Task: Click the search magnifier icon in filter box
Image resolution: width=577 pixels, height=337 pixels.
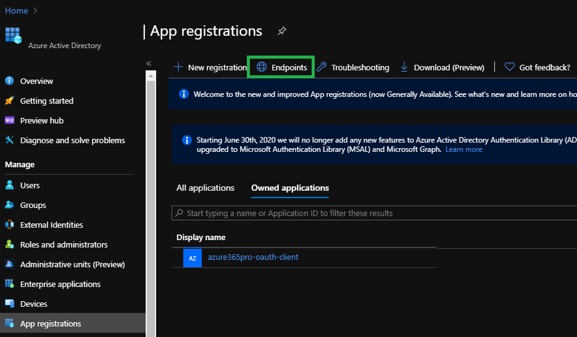Action: [179, 213]
